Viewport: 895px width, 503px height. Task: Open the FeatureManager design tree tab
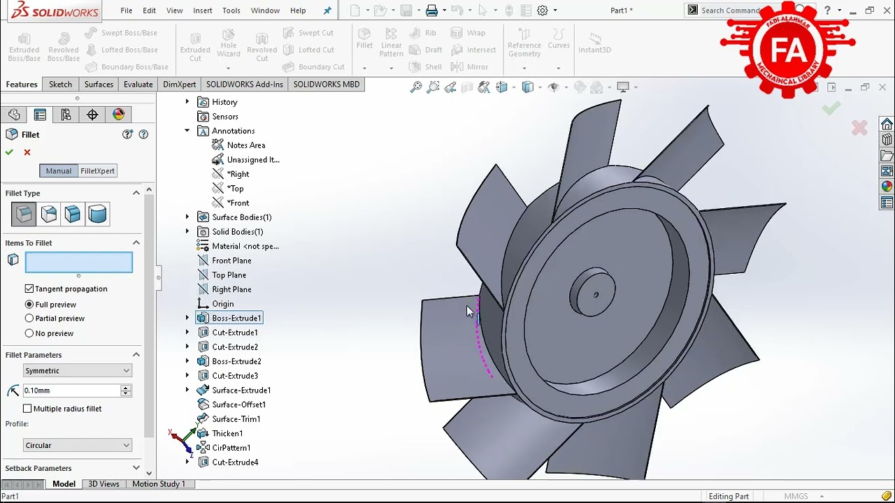(14, 115)
